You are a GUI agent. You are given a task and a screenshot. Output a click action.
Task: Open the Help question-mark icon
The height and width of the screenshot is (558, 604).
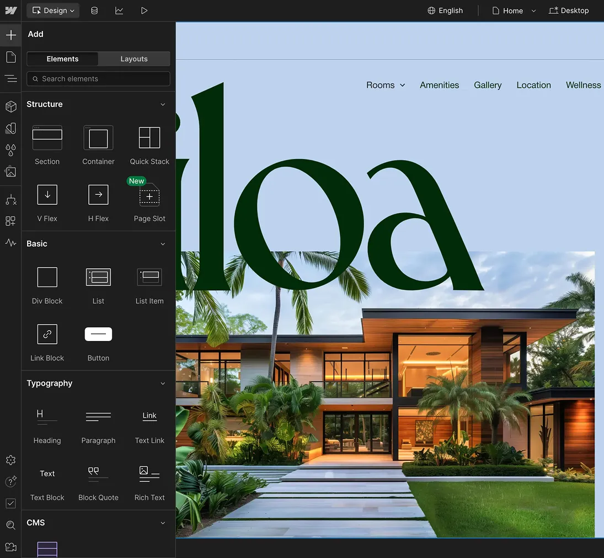click(x=11, y=481)
